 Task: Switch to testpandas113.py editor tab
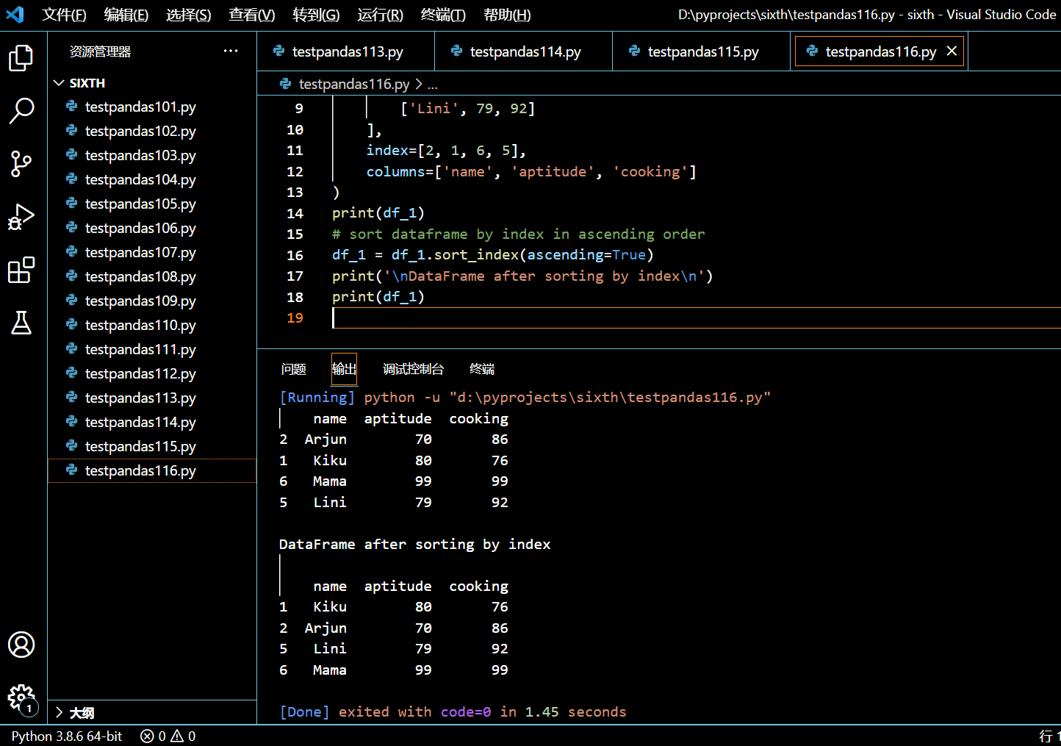(x=346, y=51)
